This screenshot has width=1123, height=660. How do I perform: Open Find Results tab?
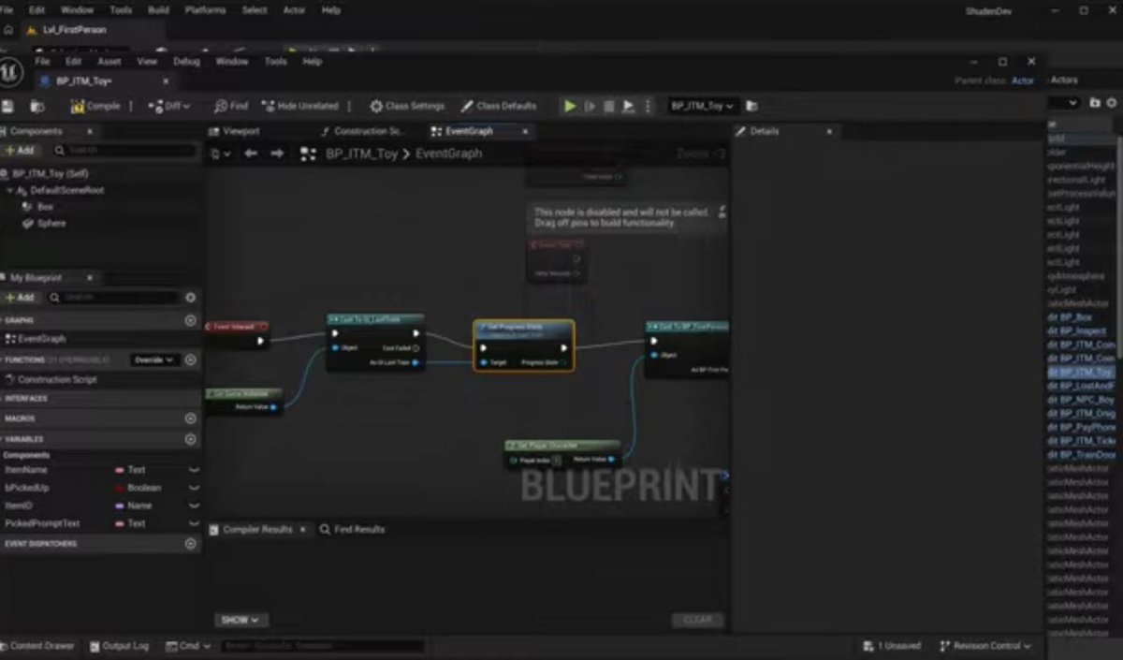coord(352,530)
